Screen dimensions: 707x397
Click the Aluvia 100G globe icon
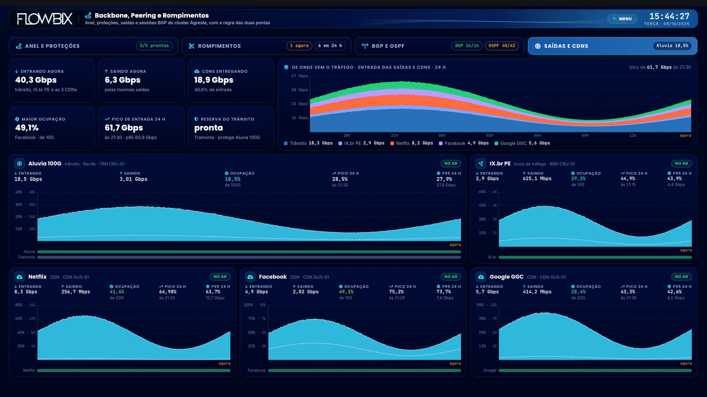(20, 163)
